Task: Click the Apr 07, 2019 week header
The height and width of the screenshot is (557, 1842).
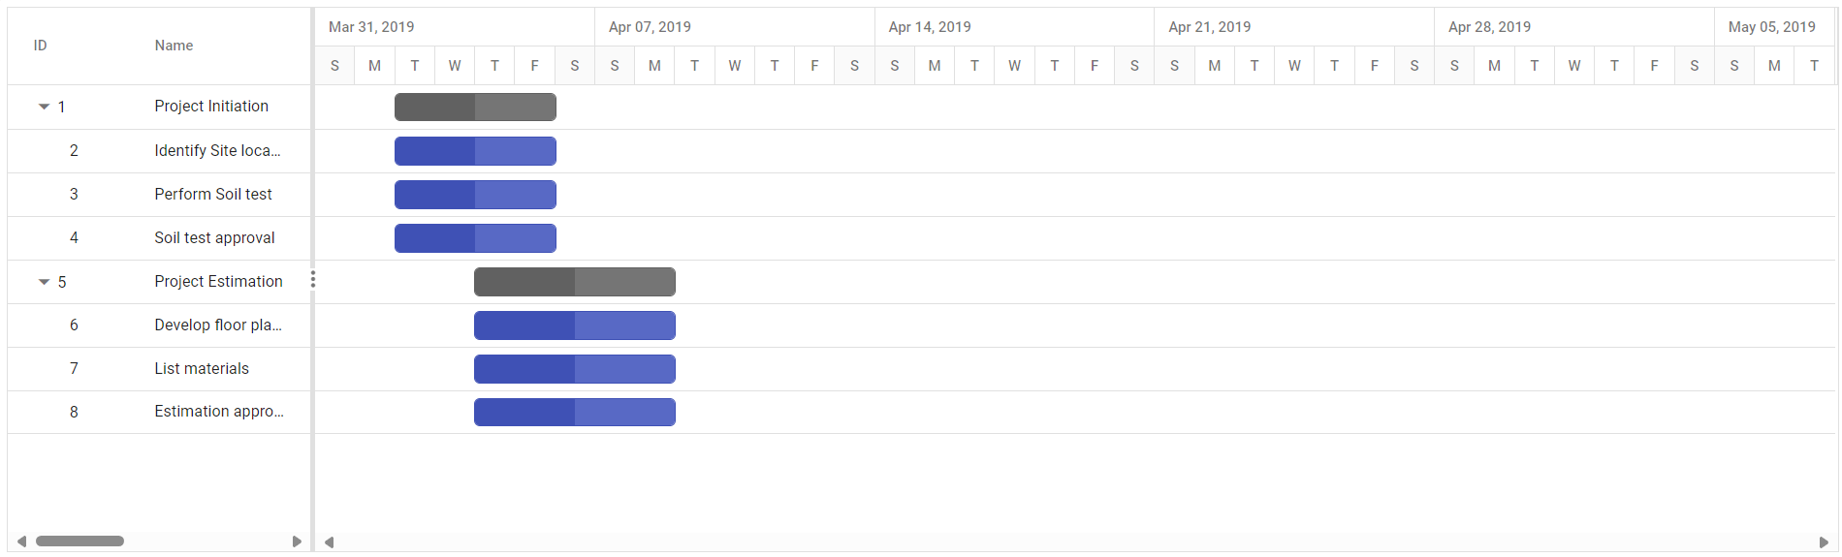Action: [650, 27]
